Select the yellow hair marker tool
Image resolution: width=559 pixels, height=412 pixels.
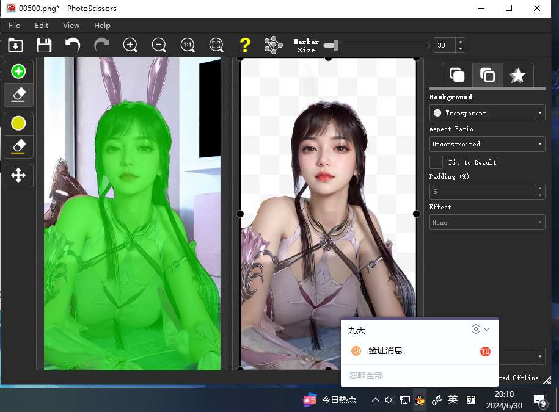18,124
